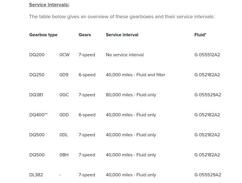
Task: Click the Service interval column header
Action: [122, 35]
